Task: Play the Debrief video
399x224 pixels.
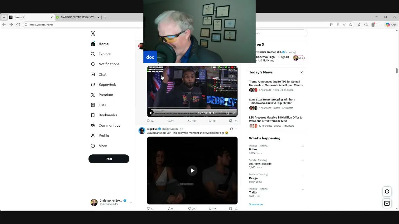Action: (151, 113)
